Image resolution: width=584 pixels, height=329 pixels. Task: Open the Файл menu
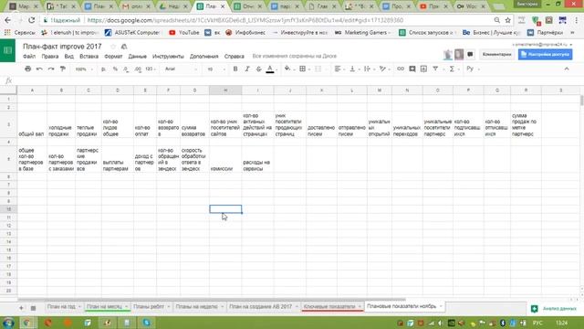pyautogui.click(x=29, y=57)
